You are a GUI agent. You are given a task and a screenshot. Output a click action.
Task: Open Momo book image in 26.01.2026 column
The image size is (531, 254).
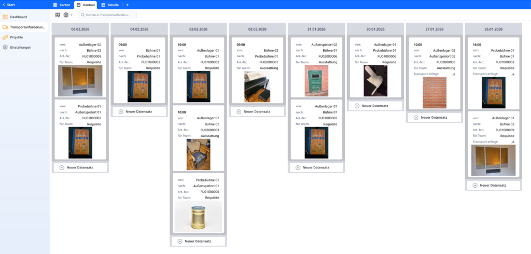pyautogui.click(x=494, y=92)
